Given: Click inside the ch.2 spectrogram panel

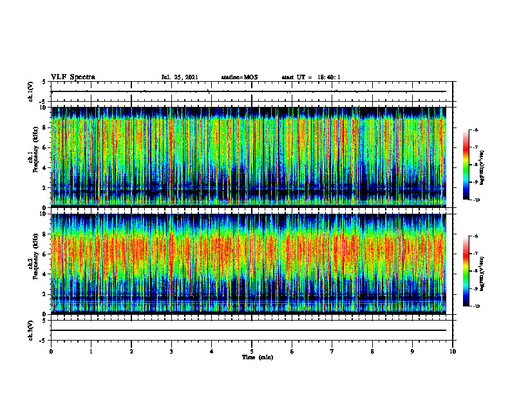Looking at the screenshot, I should [x=249, y=264].
